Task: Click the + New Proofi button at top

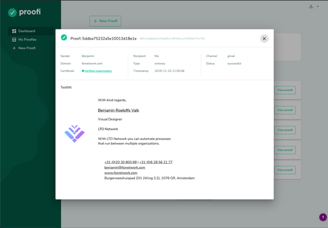Action: [x=105, y=21]
